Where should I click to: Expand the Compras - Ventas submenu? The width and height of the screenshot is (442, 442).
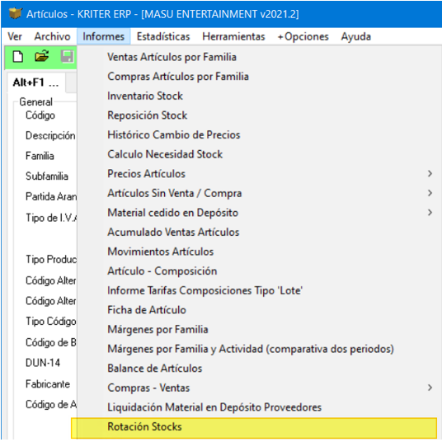tap(430, 388)
